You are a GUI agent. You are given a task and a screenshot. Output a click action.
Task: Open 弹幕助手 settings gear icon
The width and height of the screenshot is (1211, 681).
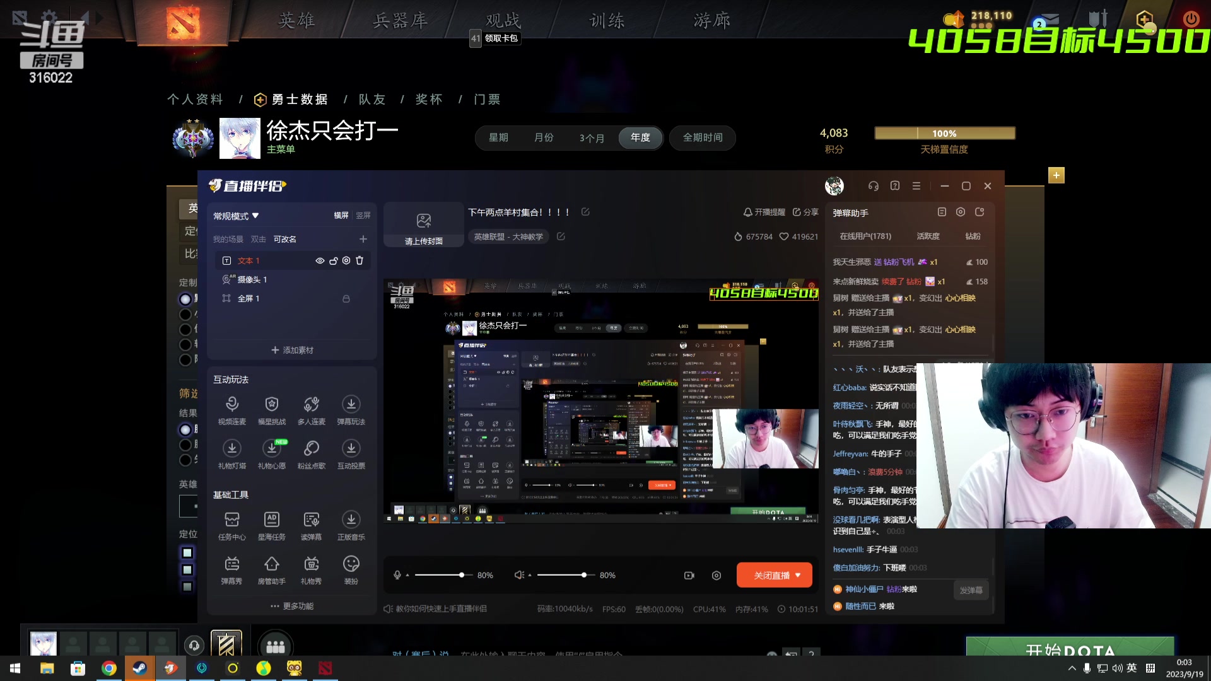point(961,212)
